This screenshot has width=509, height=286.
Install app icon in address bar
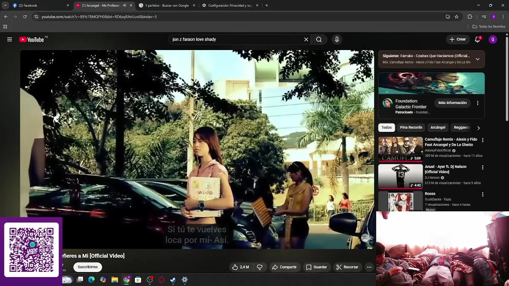point(448,17)
